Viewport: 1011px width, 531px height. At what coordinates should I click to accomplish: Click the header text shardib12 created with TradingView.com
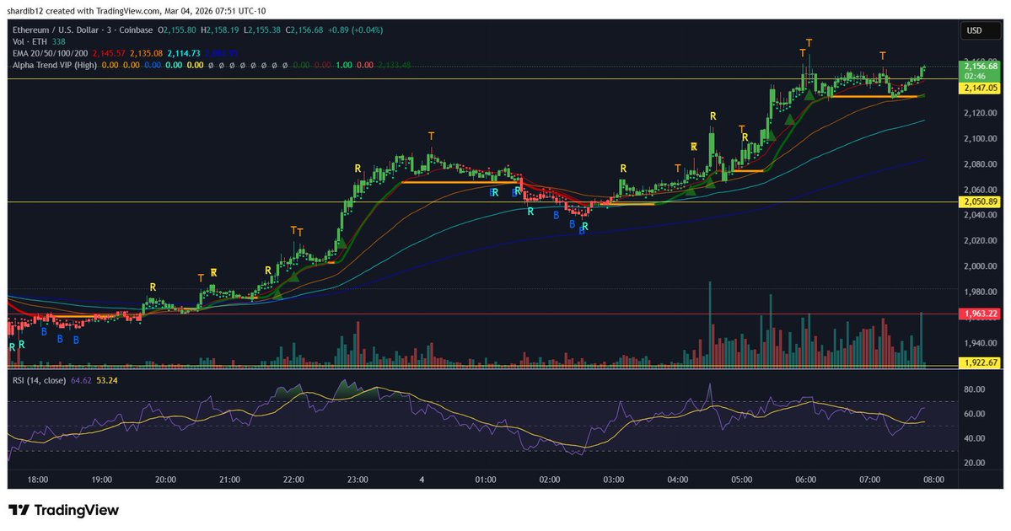pyautogui.click(x=83, y=11)
